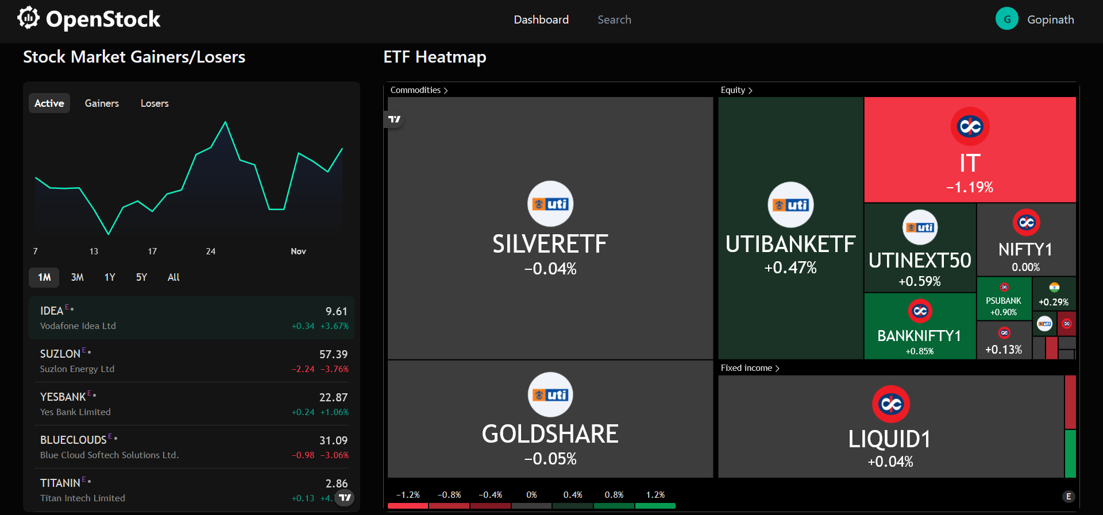1103x515 pixels.
Task: Click the PSUBANK +0.90% tile label
Action: click(1004, 307)
